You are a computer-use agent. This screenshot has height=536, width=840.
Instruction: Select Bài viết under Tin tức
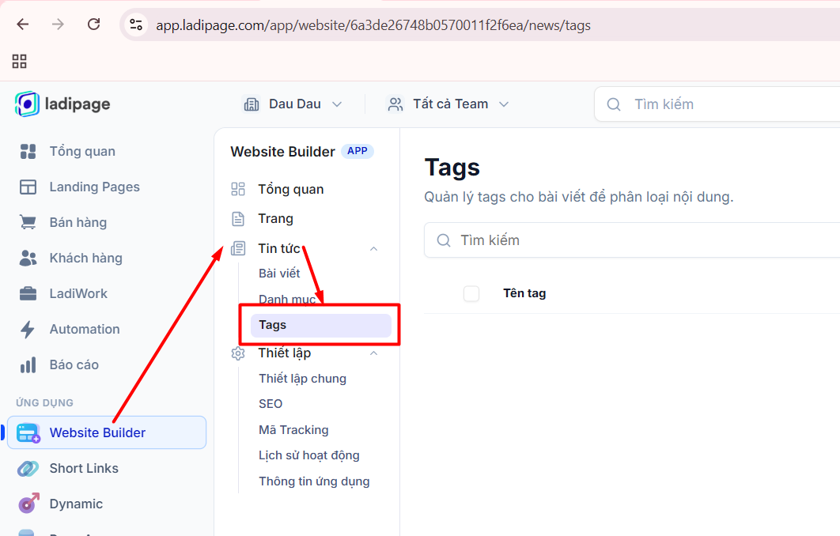[279, 274]
